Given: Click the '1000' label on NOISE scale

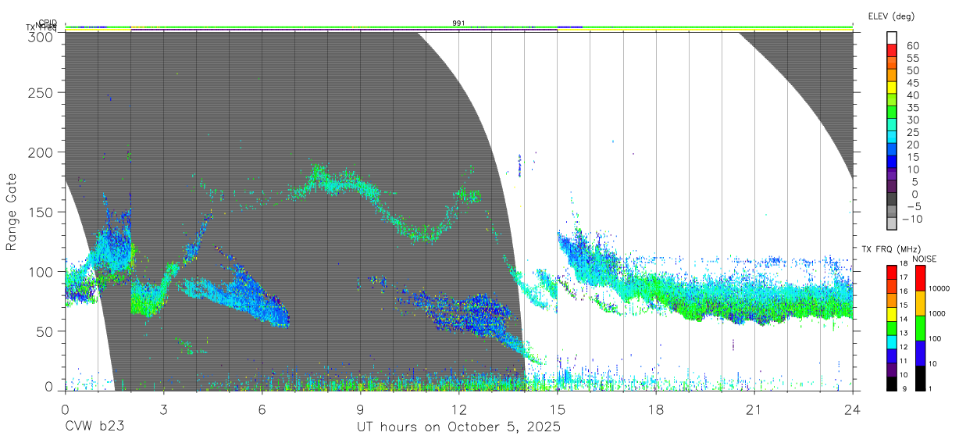Looking at the screenshot, I should 937,313.
